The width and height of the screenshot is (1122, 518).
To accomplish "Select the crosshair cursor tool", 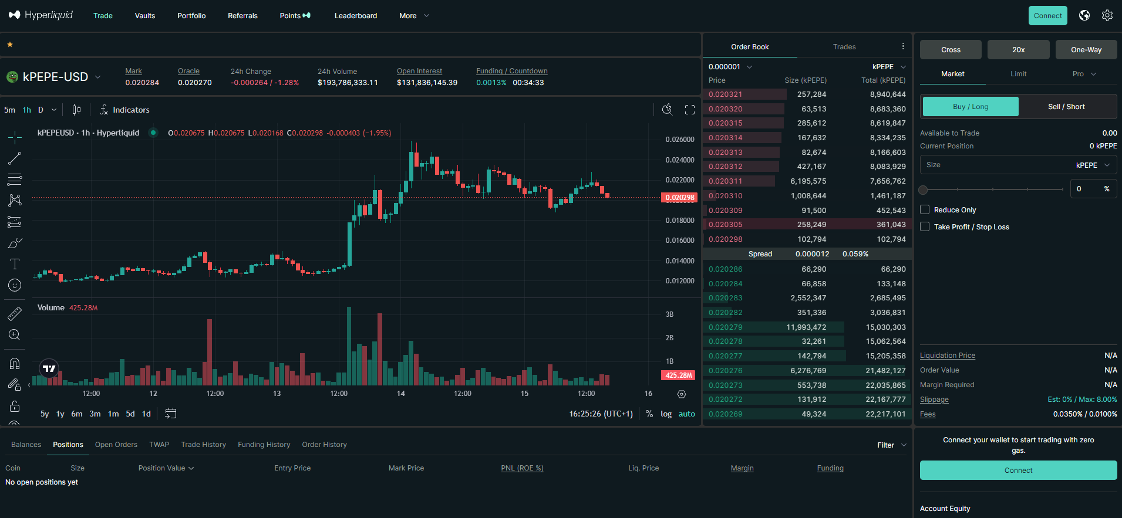I will (15, 138).
